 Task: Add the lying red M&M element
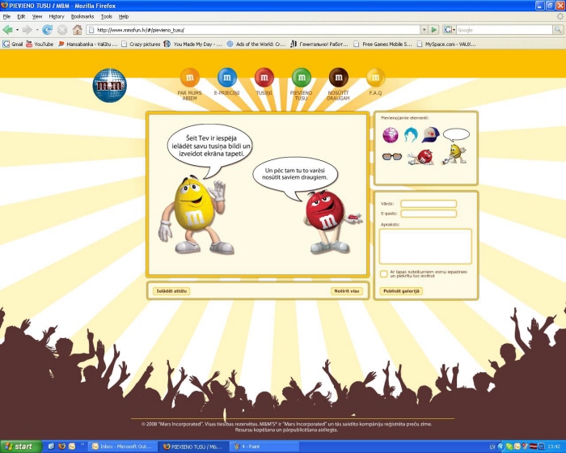point(421,158)
